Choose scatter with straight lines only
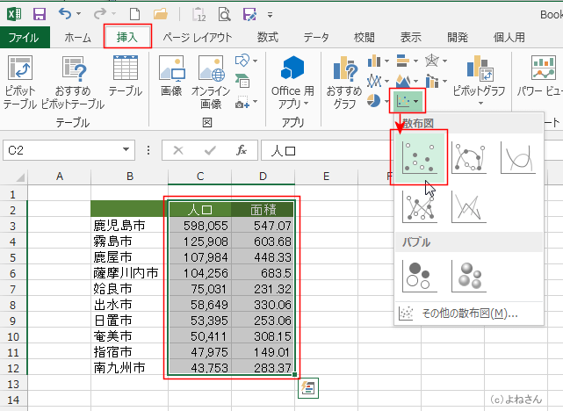Image resolution: width=563 pixels, height=411 pixels. [x=469, y=207]
